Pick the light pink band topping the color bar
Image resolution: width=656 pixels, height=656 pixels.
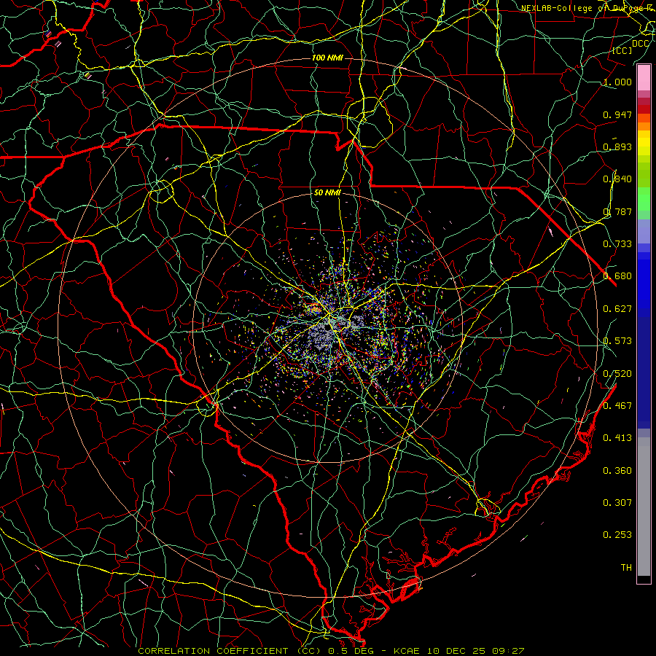coord(644,78)
